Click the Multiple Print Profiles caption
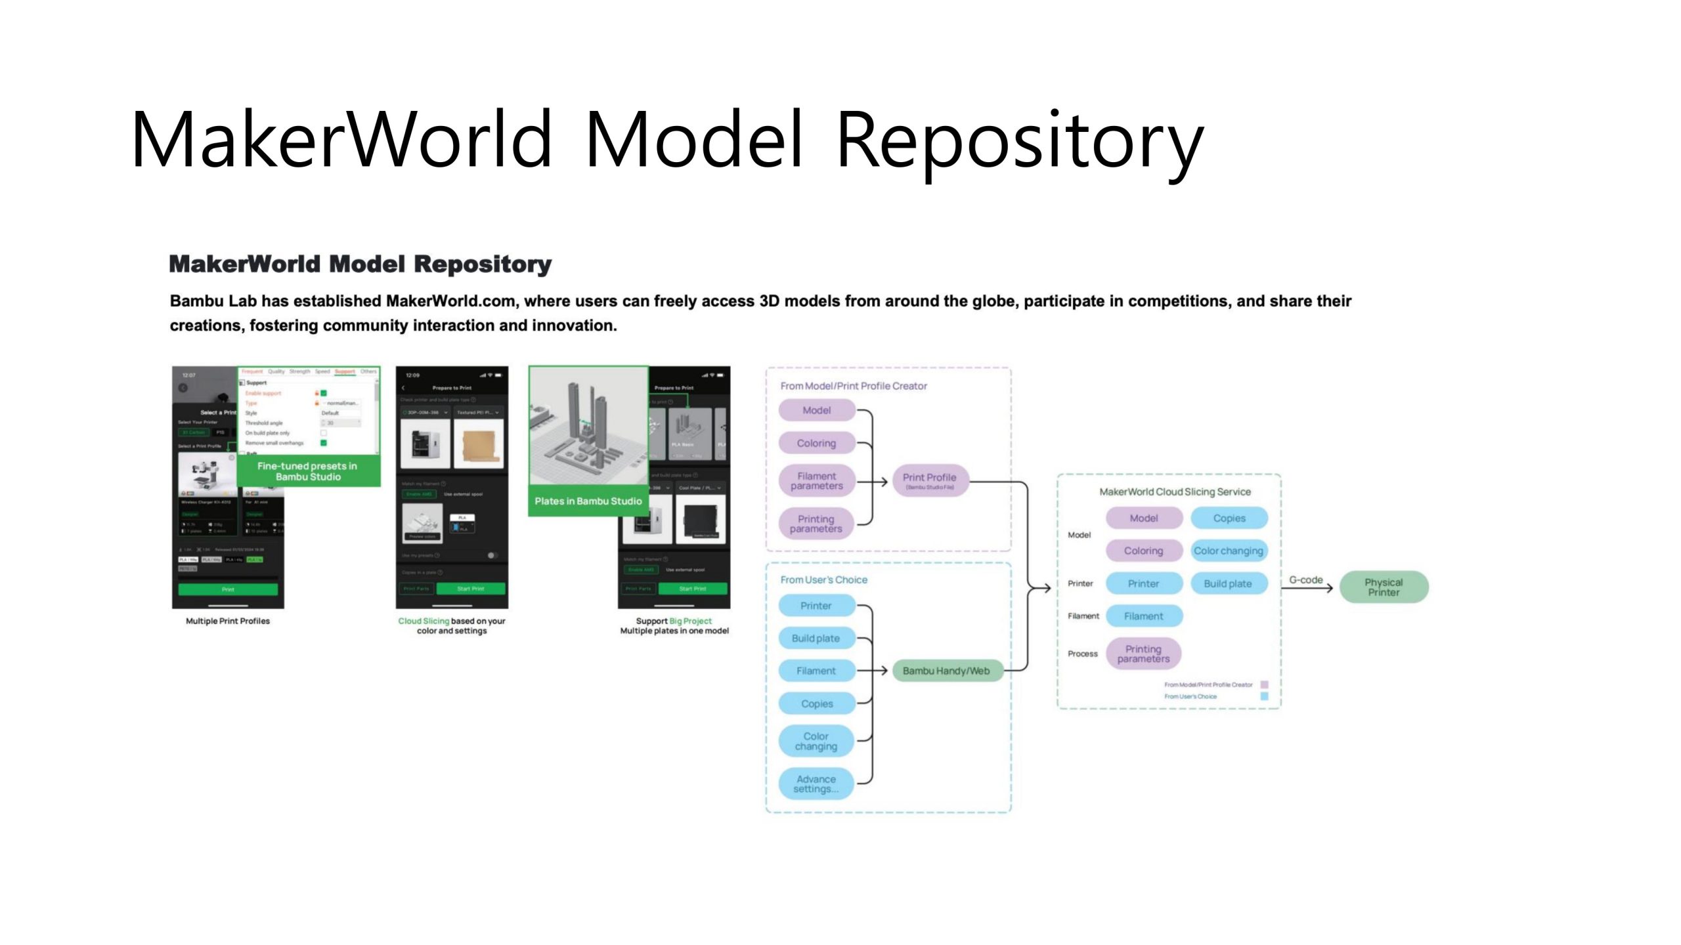This screenshot has width=1681, height=945. click(x=228, y=621)
